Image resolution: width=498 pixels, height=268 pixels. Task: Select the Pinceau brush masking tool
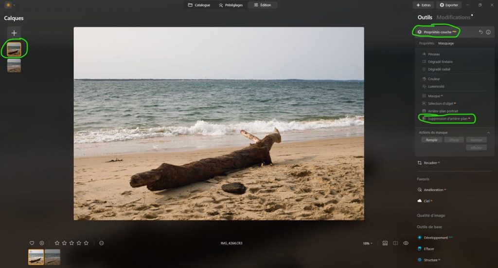click(433, 54)
